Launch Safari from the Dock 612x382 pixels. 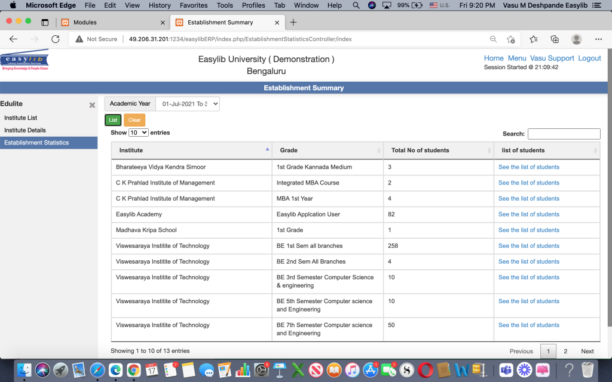(97, 369)
